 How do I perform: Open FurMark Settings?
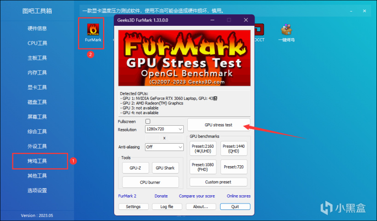[133, 207]
